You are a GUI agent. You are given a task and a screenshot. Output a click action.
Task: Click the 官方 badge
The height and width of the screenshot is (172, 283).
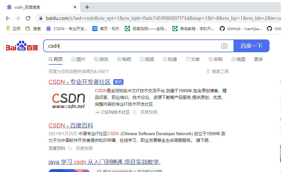coord(118,82)
